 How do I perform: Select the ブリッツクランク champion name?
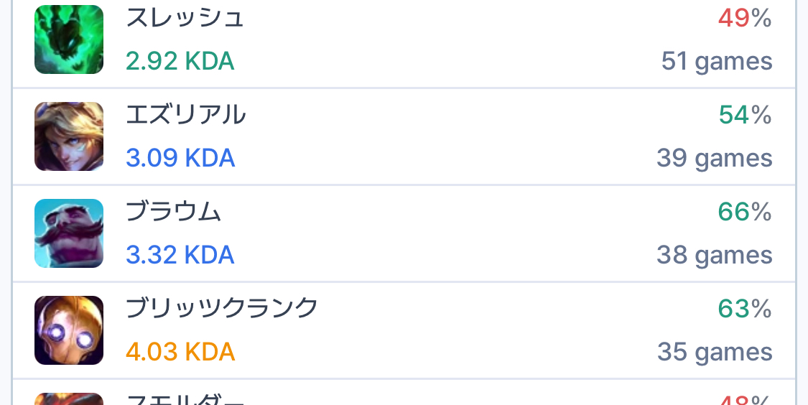click(x=222, y=309)
